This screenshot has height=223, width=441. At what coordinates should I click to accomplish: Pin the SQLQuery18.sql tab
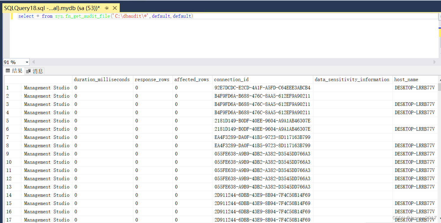[x=107, y=8]
